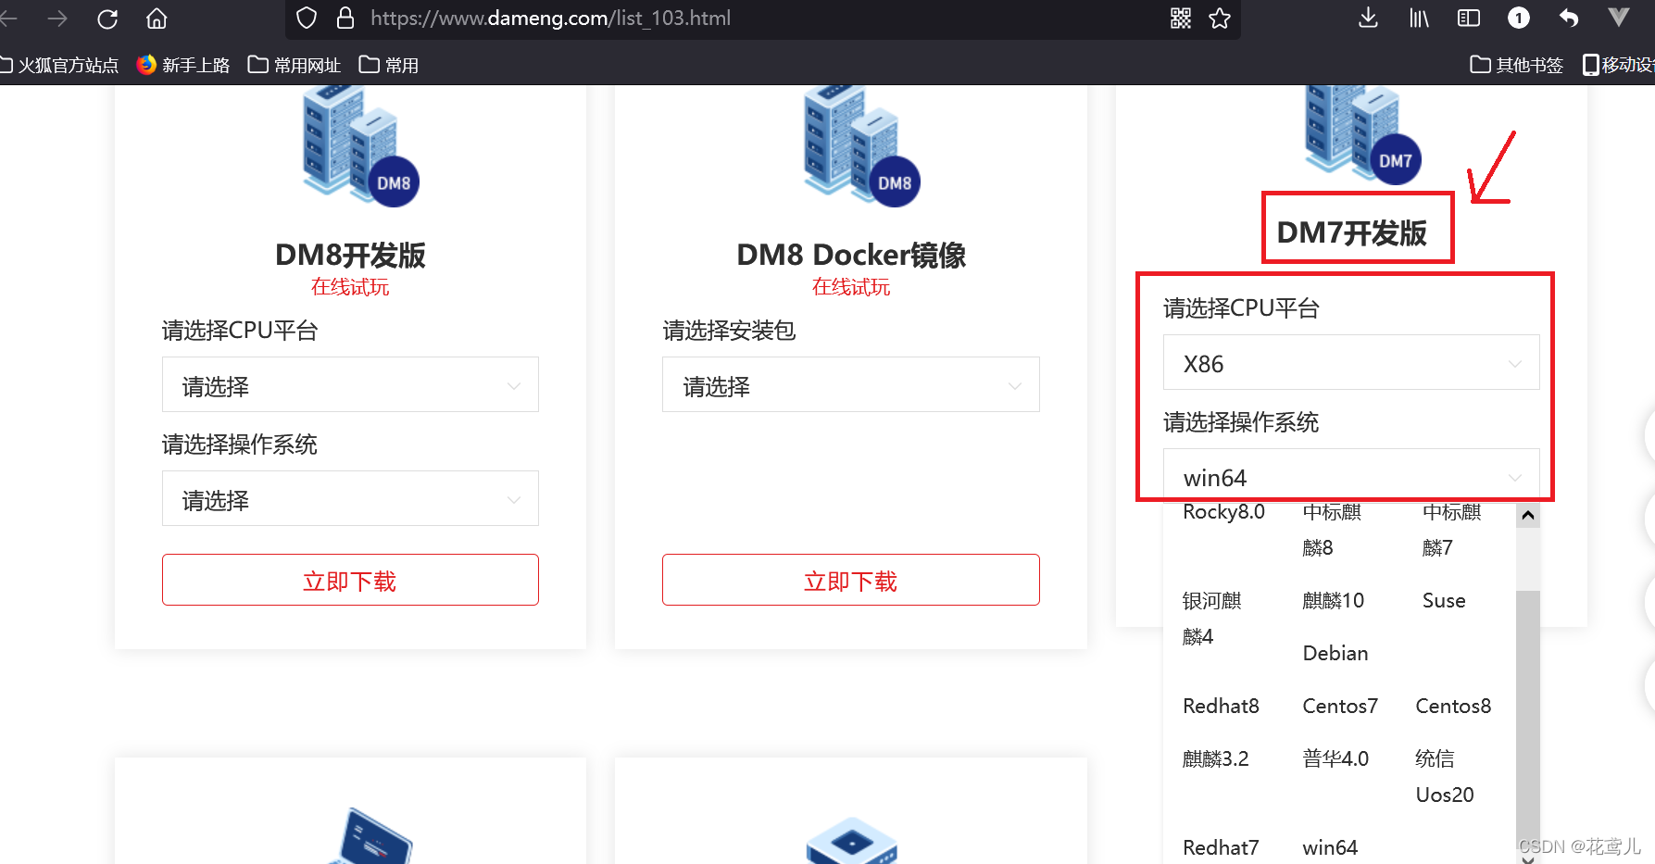This screenshot has width=1655, height=864.
Task: Select Redhat7 from the OS list
Action: pos(1221,848)
